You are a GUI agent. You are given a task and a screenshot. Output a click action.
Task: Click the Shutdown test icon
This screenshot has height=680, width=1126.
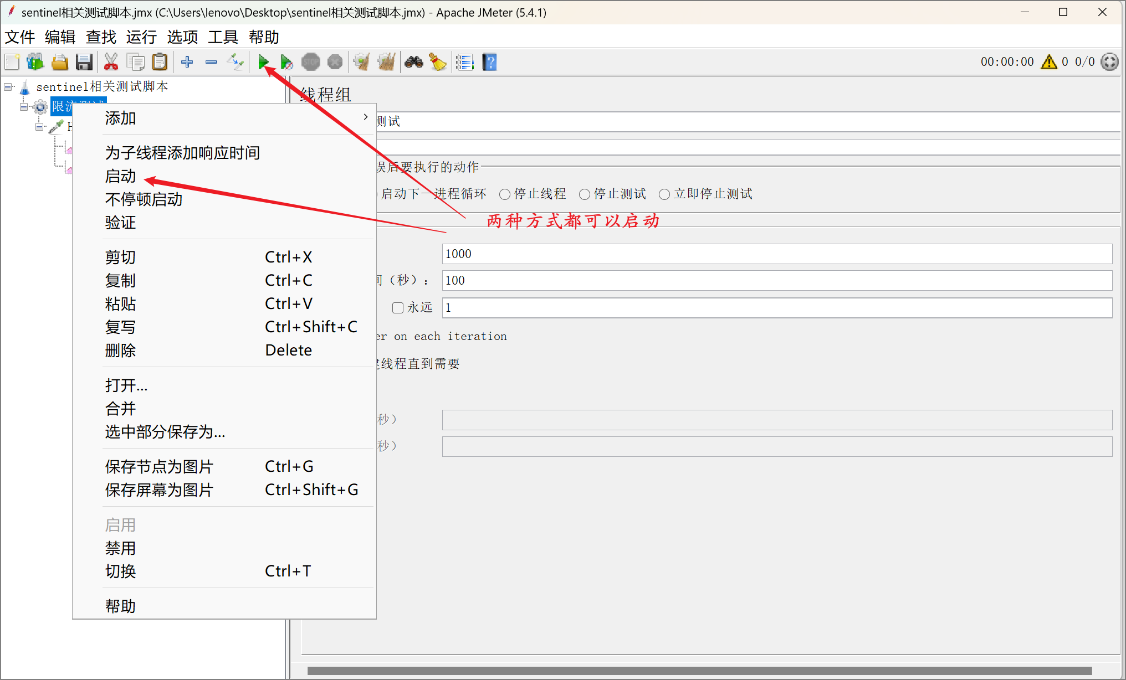pyautogui.click(x=335, y=62)
